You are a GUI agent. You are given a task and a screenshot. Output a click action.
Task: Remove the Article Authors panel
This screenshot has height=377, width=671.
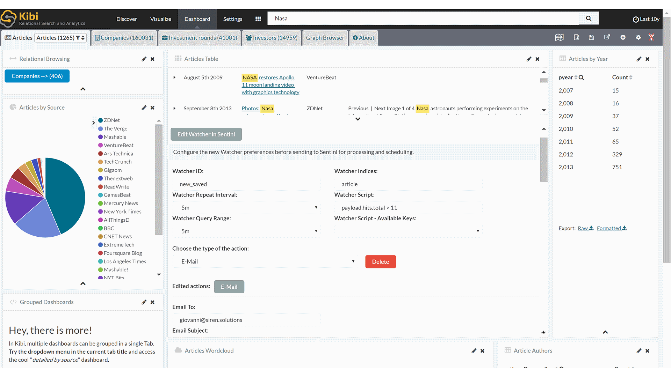647,351
